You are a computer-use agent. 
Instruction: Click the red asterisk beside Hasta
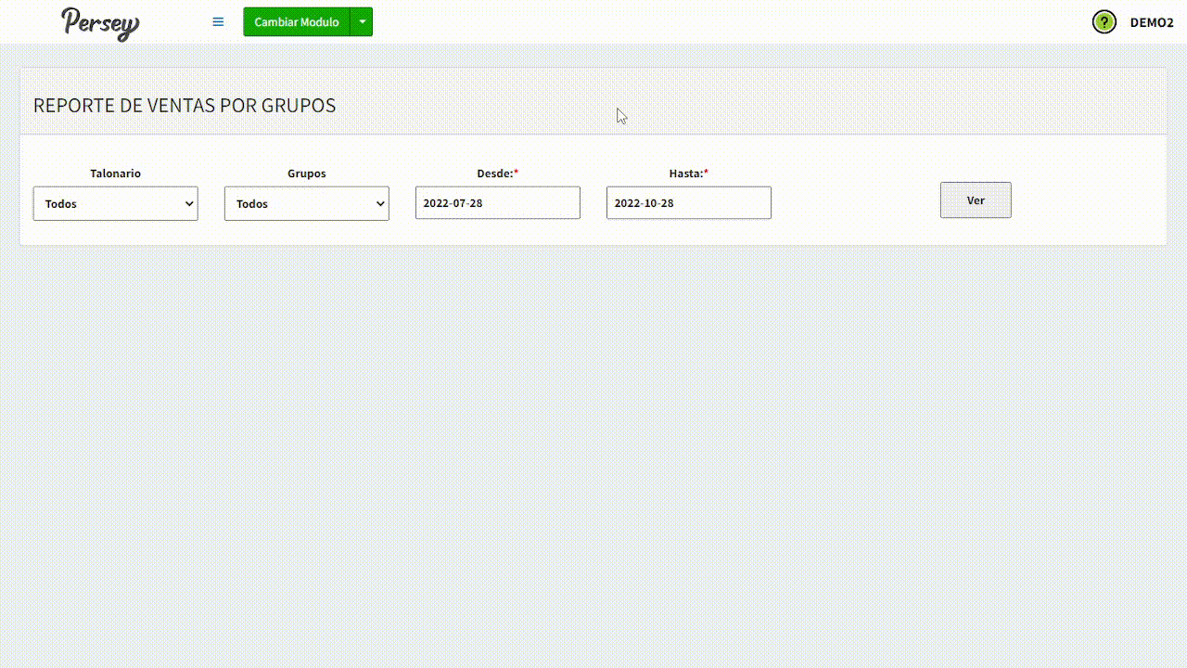(706, 173)
